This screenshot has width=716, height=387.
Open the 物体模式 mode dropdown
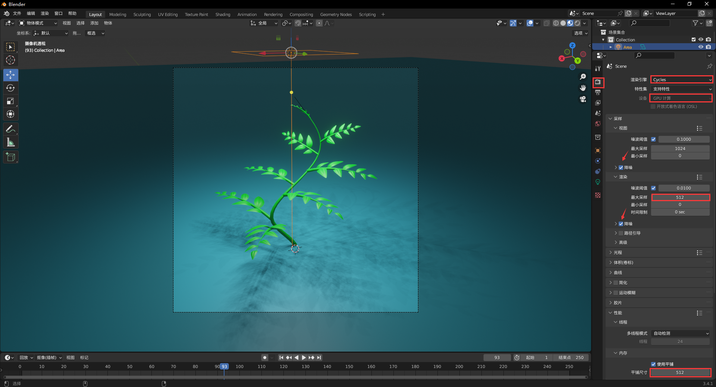tap(38, 23)
